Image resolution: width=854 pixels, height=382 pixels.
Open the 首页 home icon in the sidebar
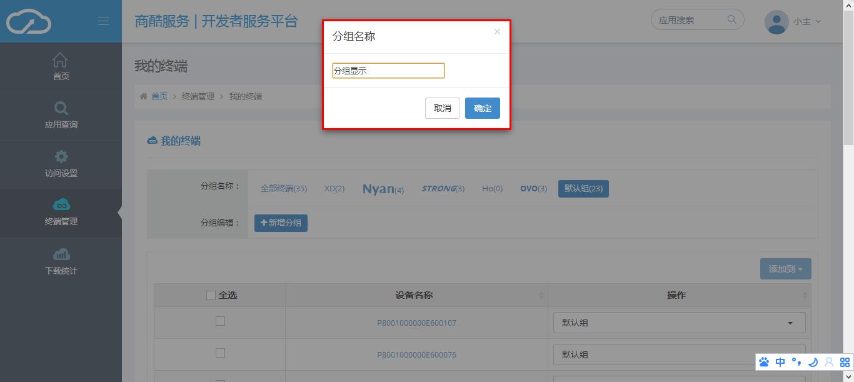pyautogui.click(x=60, y=60)
